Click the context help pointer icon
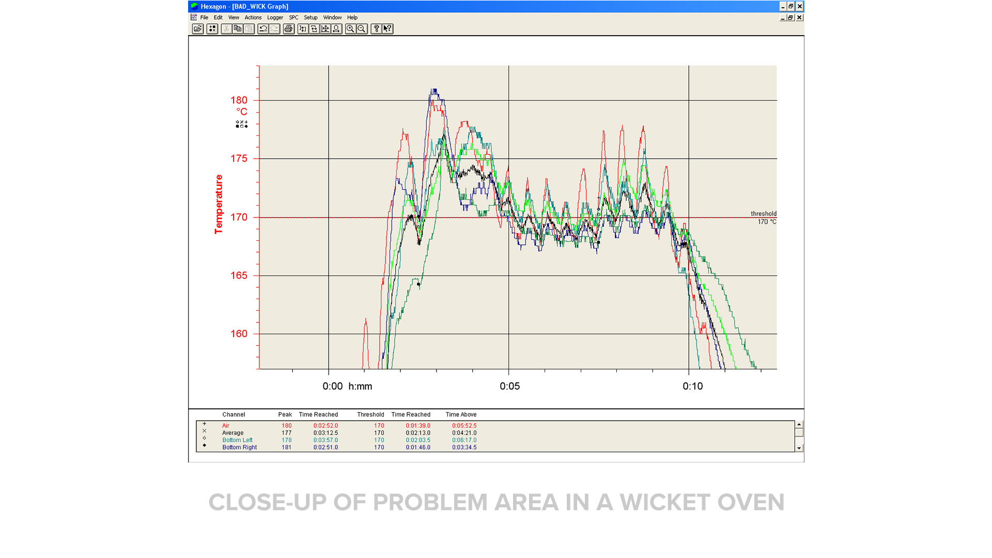 click(388, 29)
